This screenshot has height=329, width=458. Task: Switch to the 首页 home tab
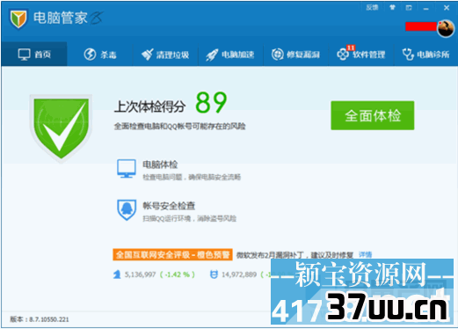click(34, 55)
